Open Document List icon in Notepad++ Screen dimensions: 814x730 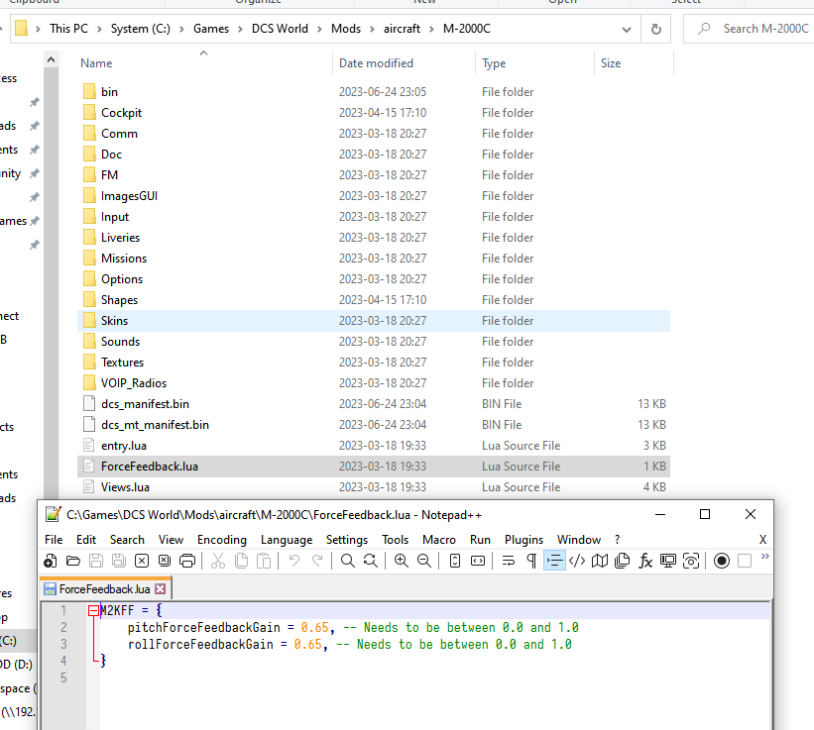point(622,561)
